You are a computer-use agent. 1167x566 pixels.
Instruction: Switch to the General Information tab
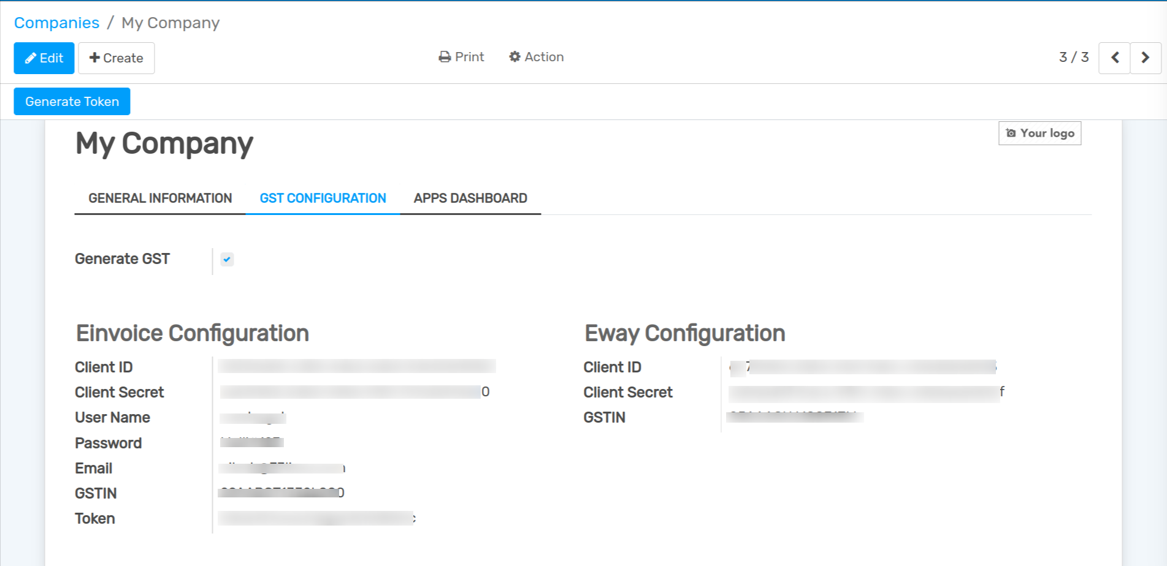(160, 198)
